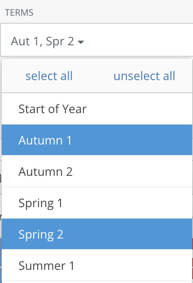Pick Summer 1 in the terms list
193x283 pixels.
tap(97, 265)
